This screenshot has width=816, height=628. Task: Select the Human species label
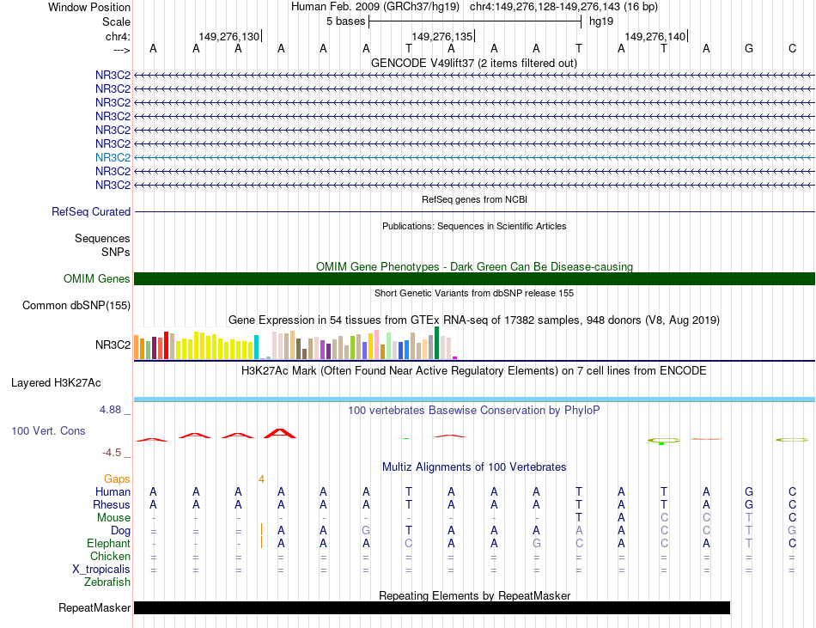click(x=113, y=491)
